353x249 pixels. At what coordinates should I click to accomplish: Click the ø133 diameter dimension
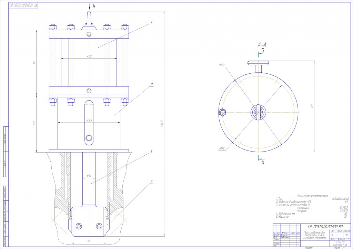89,56
